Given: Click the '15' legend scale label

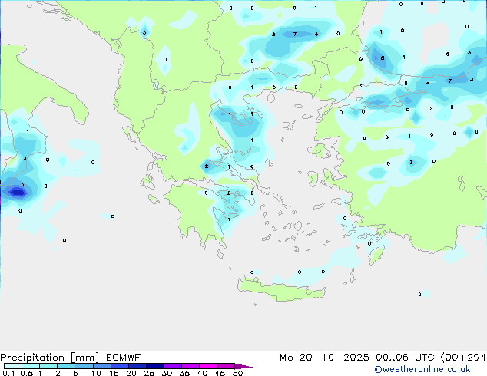Looking at the screenshot, I should tap(114, 373).
